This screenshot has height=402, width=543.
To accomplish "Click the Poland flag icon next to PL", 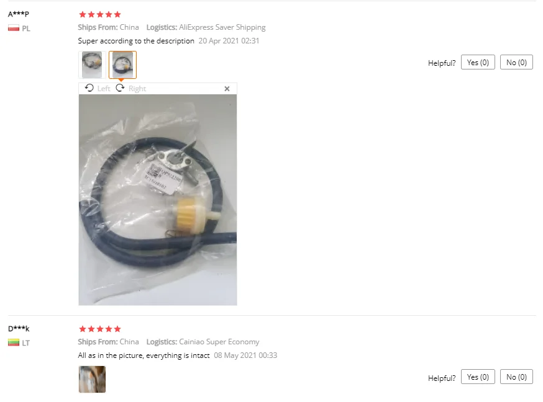I will [x=14, y=28].
